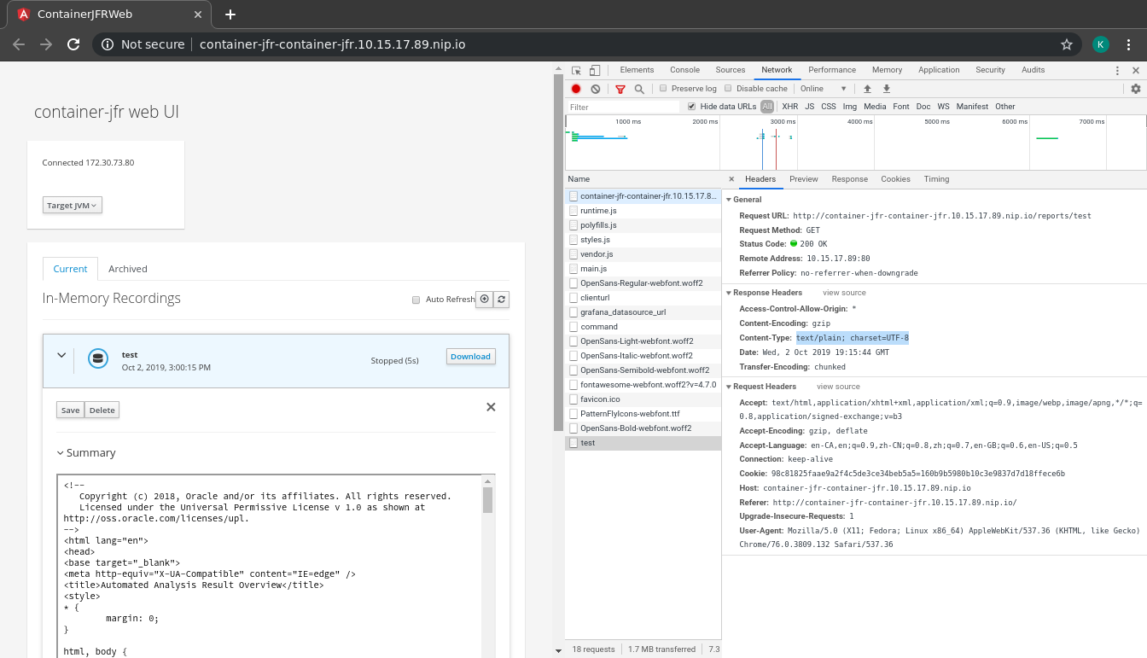Open network search with the magnifier icon
This screenshot has width=1147, height=658.
(x=639, y=89)
